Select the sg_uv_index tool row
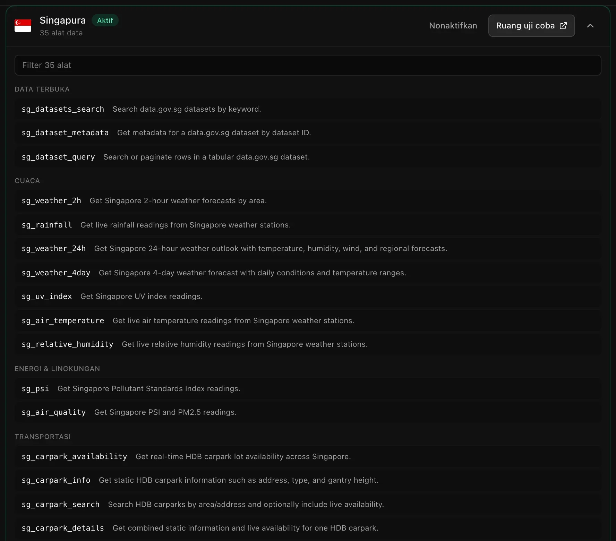Image resolution: width=616 pixels, height=541 pixels. 308,297
